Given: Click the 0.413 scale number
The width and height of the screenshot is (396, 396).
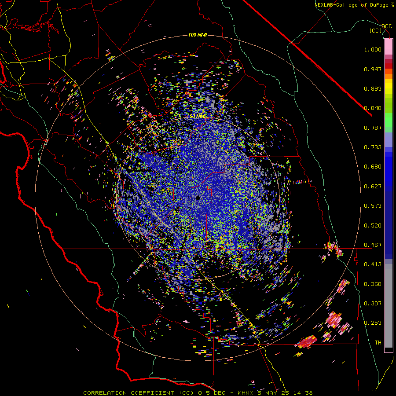Looking at the screenshot, I should (373, 264).
